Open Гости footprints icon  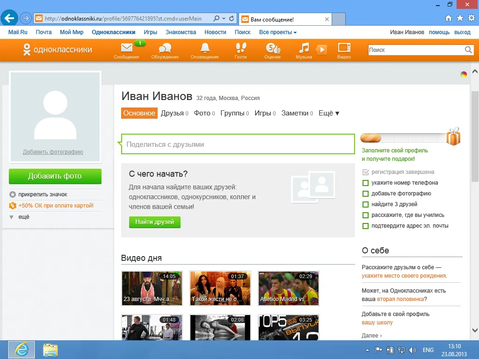point(241,48)
